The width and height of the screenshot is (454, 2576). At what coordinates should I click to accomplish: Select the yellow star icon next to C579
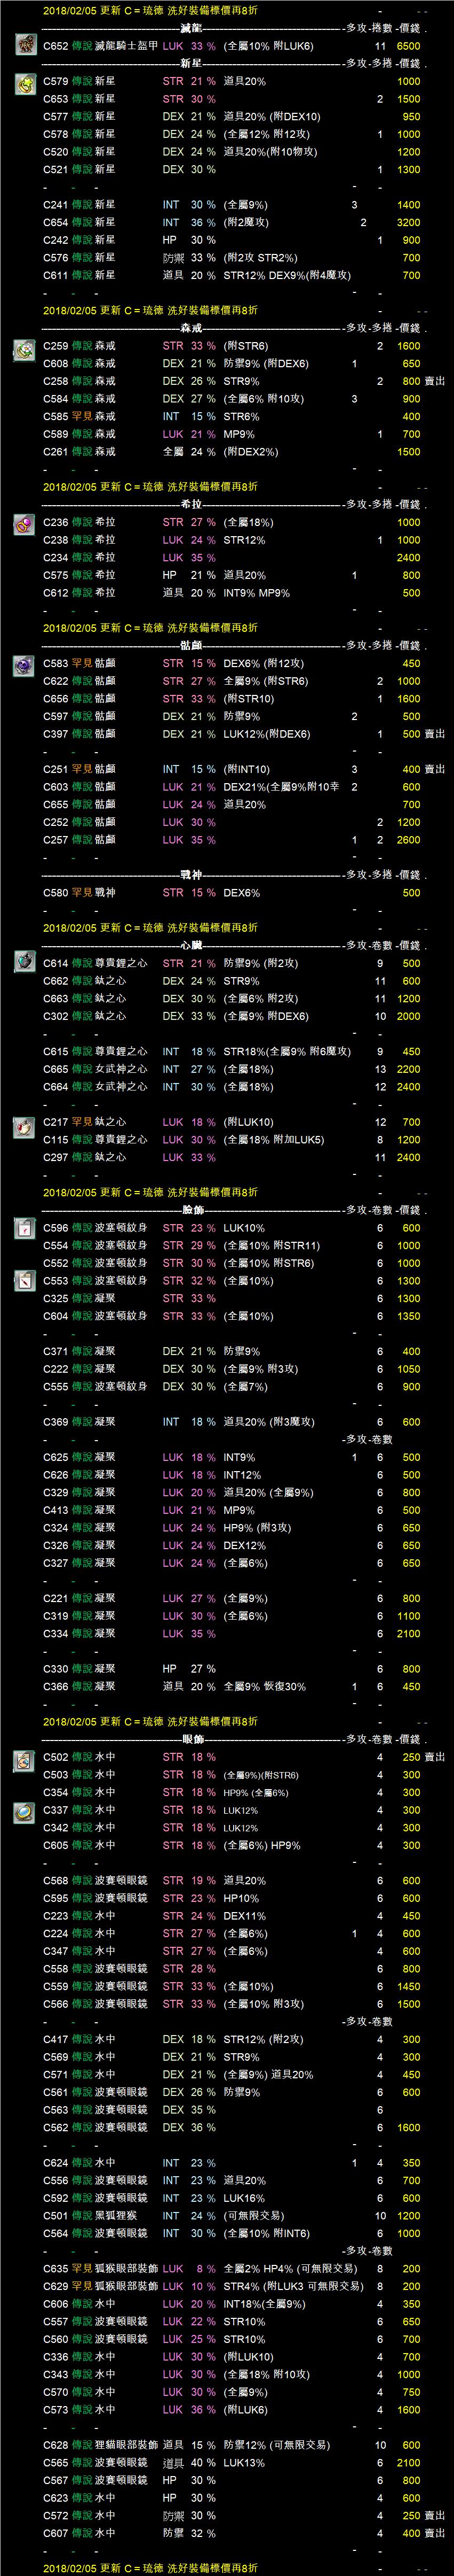pyautogui.click(x=25, y=85)
